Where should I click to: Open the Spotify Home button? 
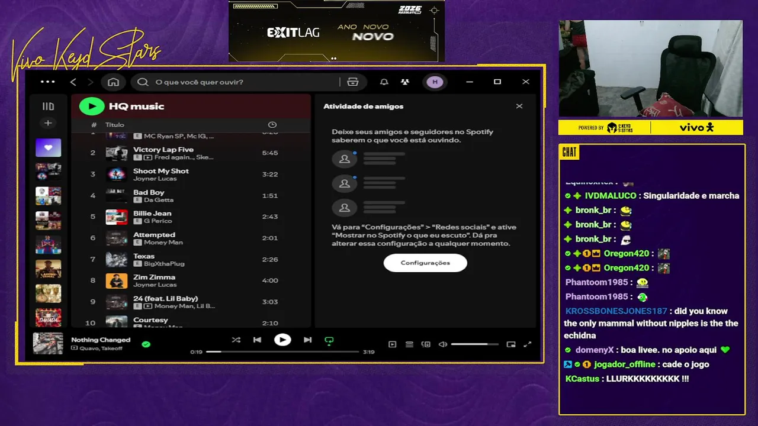tap(113, 82)
